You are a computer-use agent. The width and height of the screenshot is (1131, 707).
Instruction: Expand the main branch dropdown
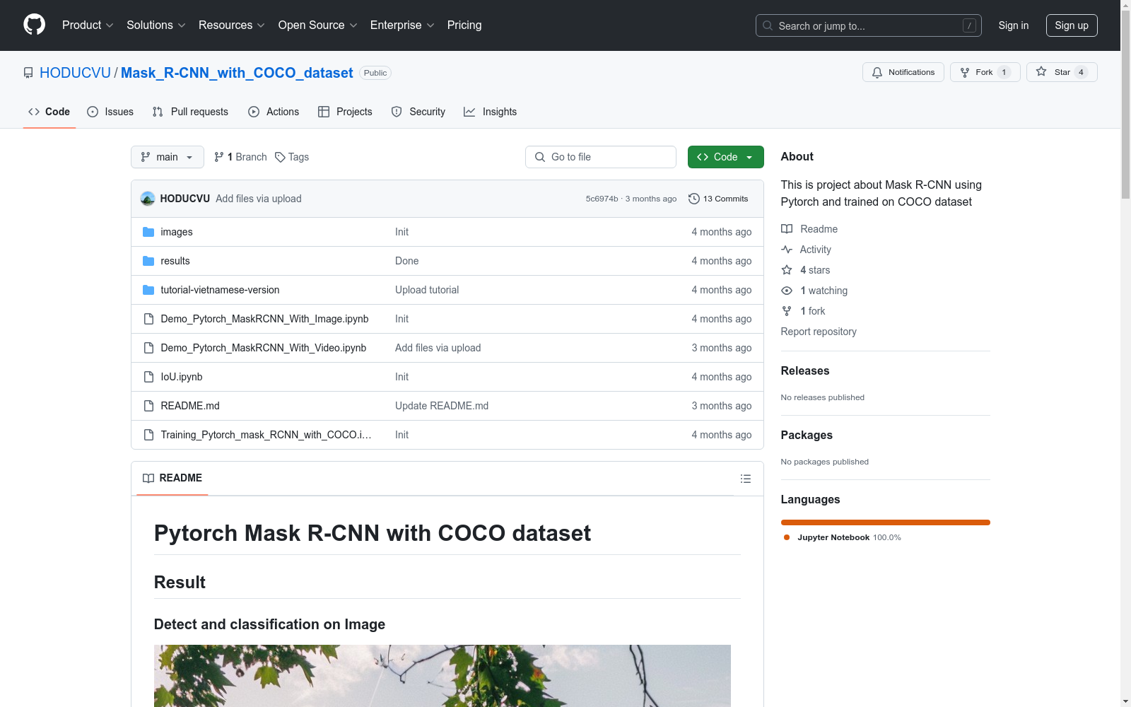tap(167, 157)
